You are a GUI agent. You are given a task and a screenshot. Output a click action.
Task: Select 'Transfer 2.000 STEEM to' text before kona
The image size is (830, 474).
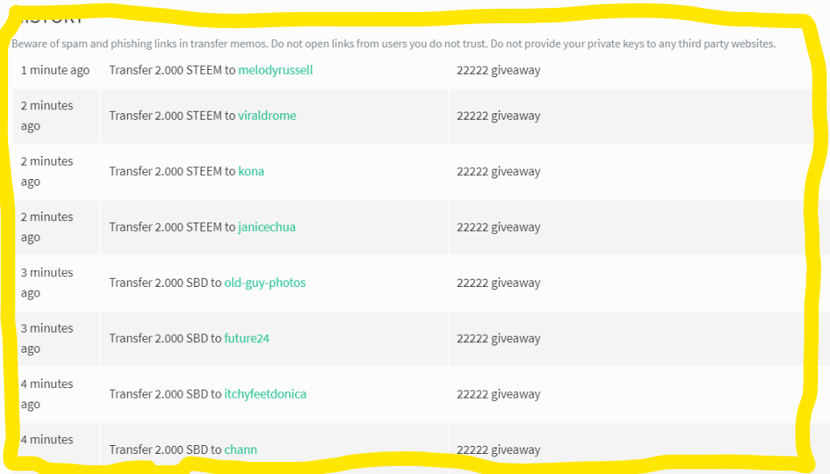click(172, 171)
